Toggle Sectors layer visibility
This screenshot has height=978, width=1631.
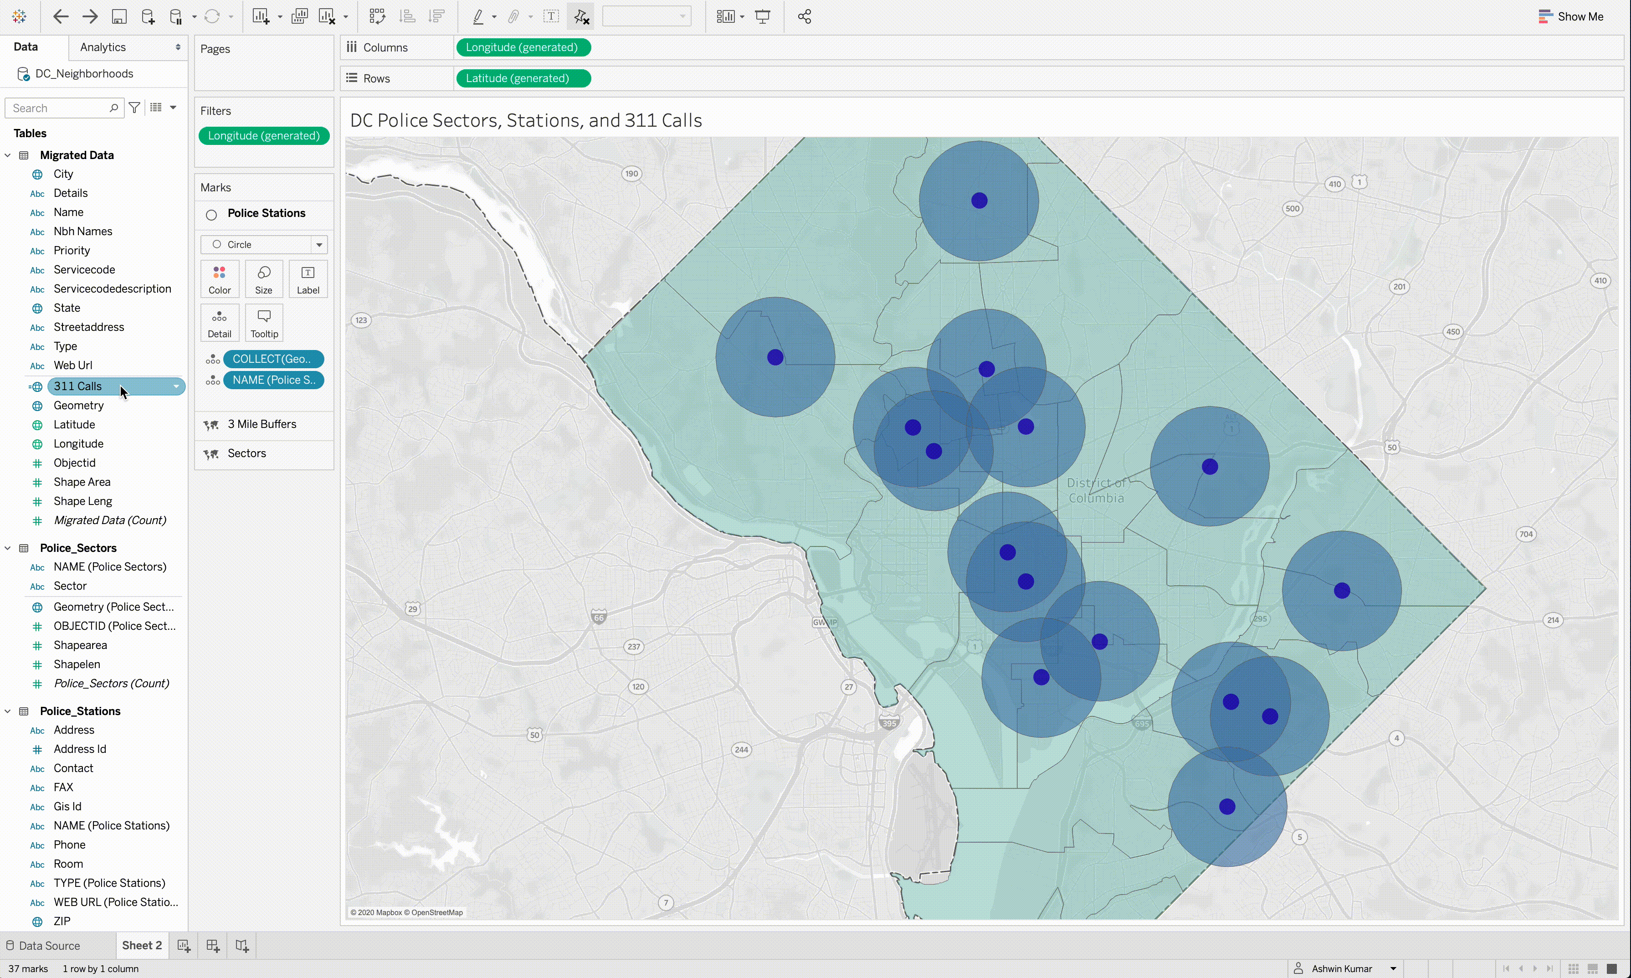pyautogui.click(x=212, y=453)
